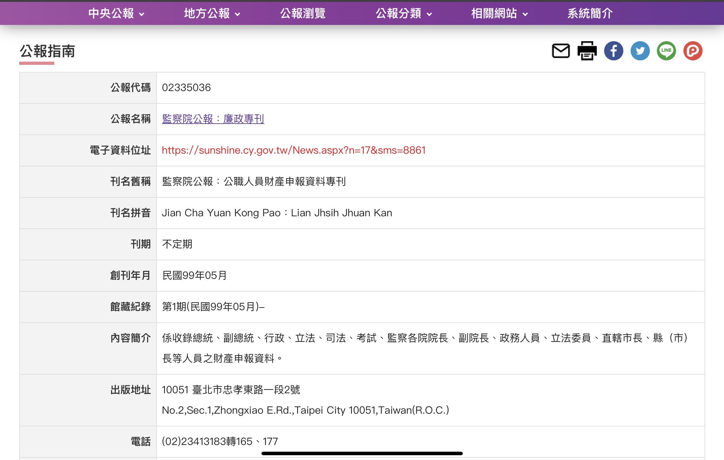Open the 公報瀏覽 menu item
Screen dimensions: 724x460
(303, 13)
